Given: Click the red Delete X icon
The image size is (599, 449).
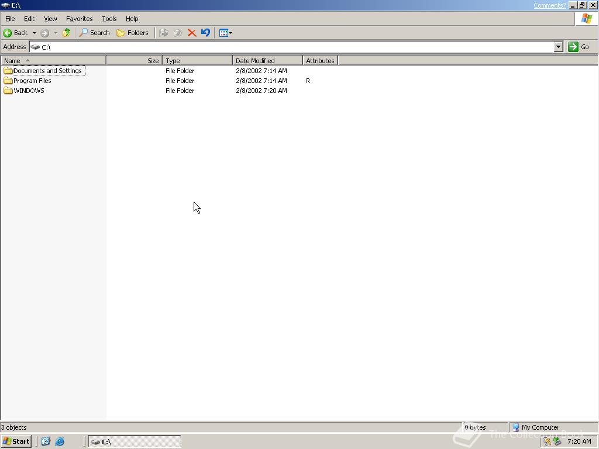Looking at the screenshot, I should (x=192, y=33).
